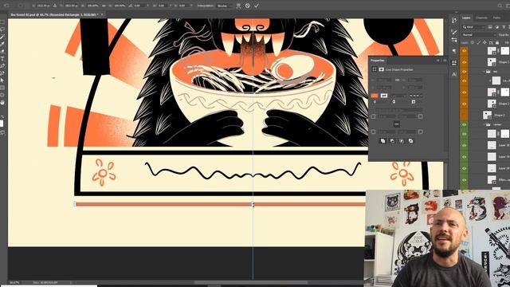Lock layer position with move icon
510x287 pixels.
484,42
